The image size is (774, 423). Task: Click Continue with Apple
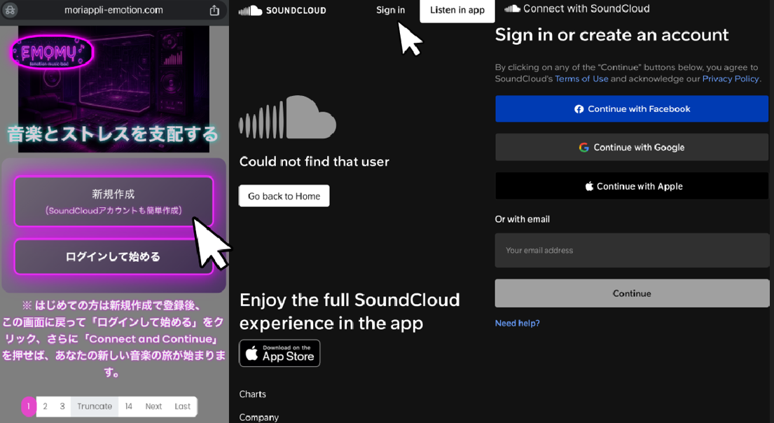pyautogui.click(x=632, y=186)
